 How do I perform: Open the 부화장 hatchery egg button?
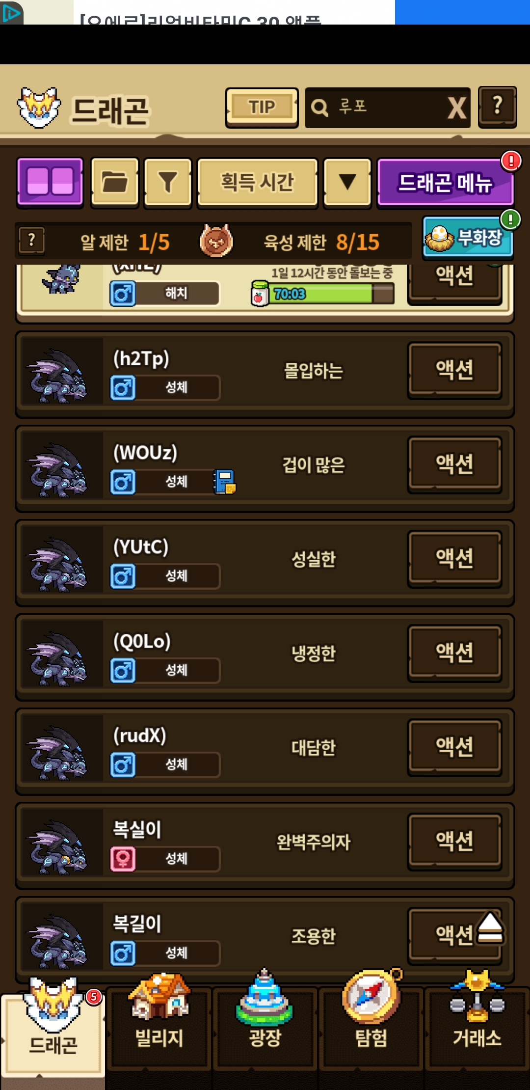[468, 239]
